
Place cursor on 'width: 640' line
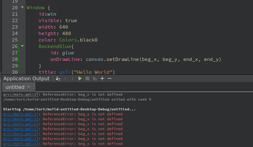(x=53, y=27)
